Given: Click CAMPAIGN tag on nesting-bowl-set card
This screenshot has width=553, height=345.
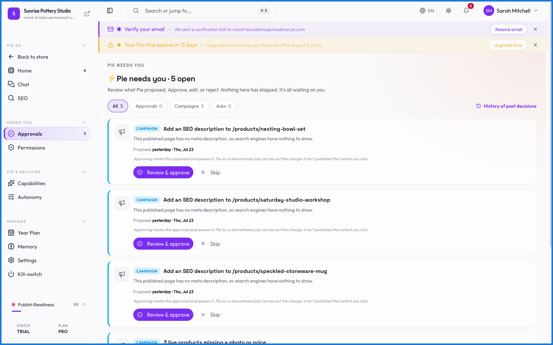Looking at the screenshot, I should click(147, 129).
